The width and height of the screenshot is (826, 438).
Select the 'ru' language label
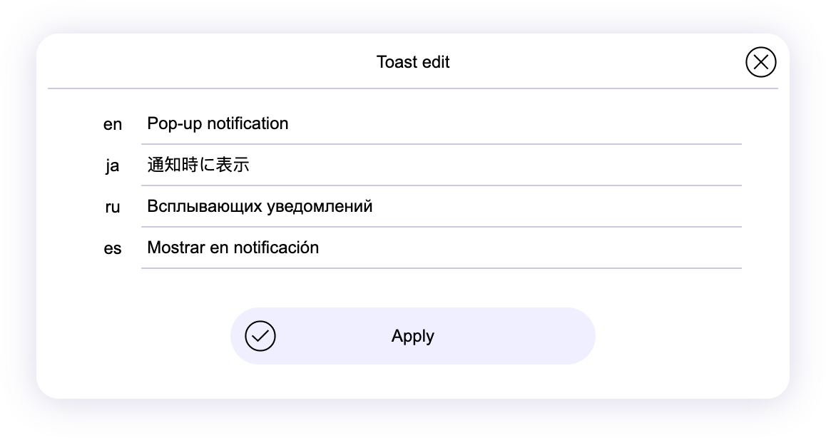click(x=113, y=208)
